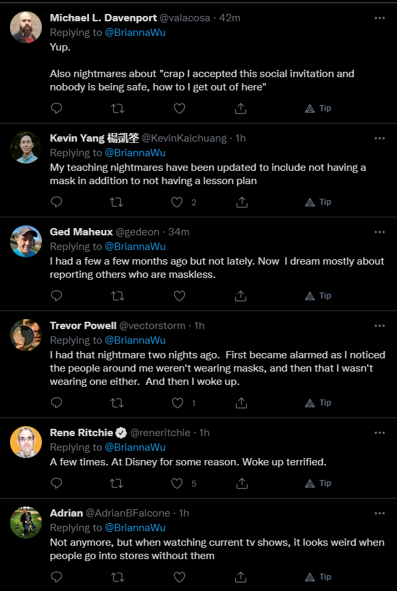Tip Michael L. Davenport
This screenshot has height=591, width=397.
(x=318, y=108)
